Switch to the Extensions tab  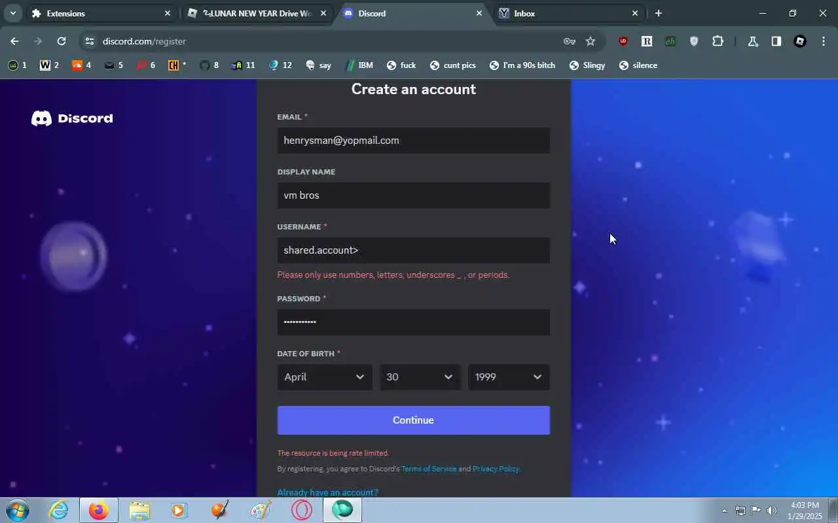point(101,13)
